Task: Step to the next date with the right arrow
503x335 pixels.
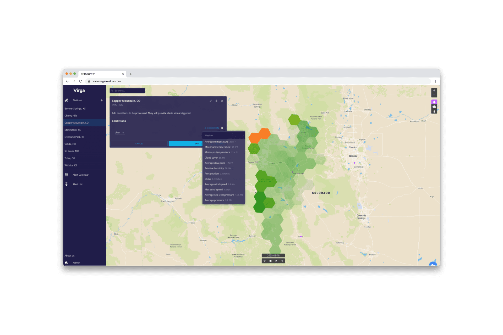Action: pos(282,261)
